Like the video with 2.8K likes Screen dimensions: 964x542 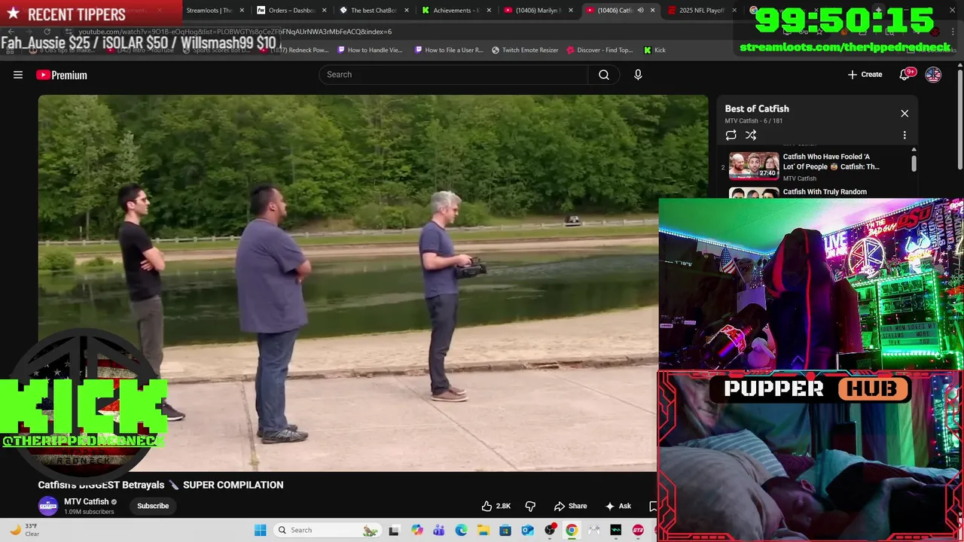click(x=496, y=506)
